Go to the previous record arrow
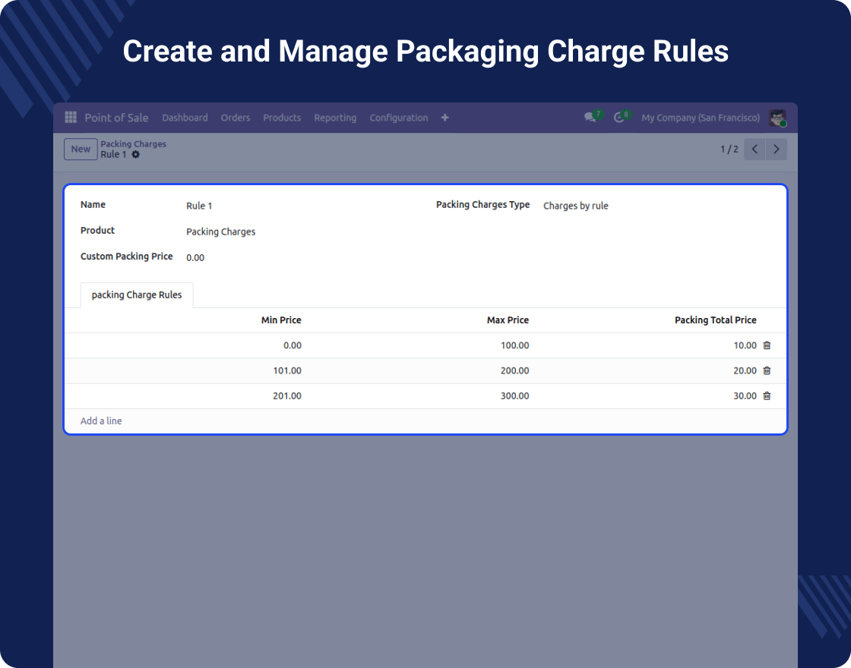This screenshot has width=851, height=668. click(755, 150)
